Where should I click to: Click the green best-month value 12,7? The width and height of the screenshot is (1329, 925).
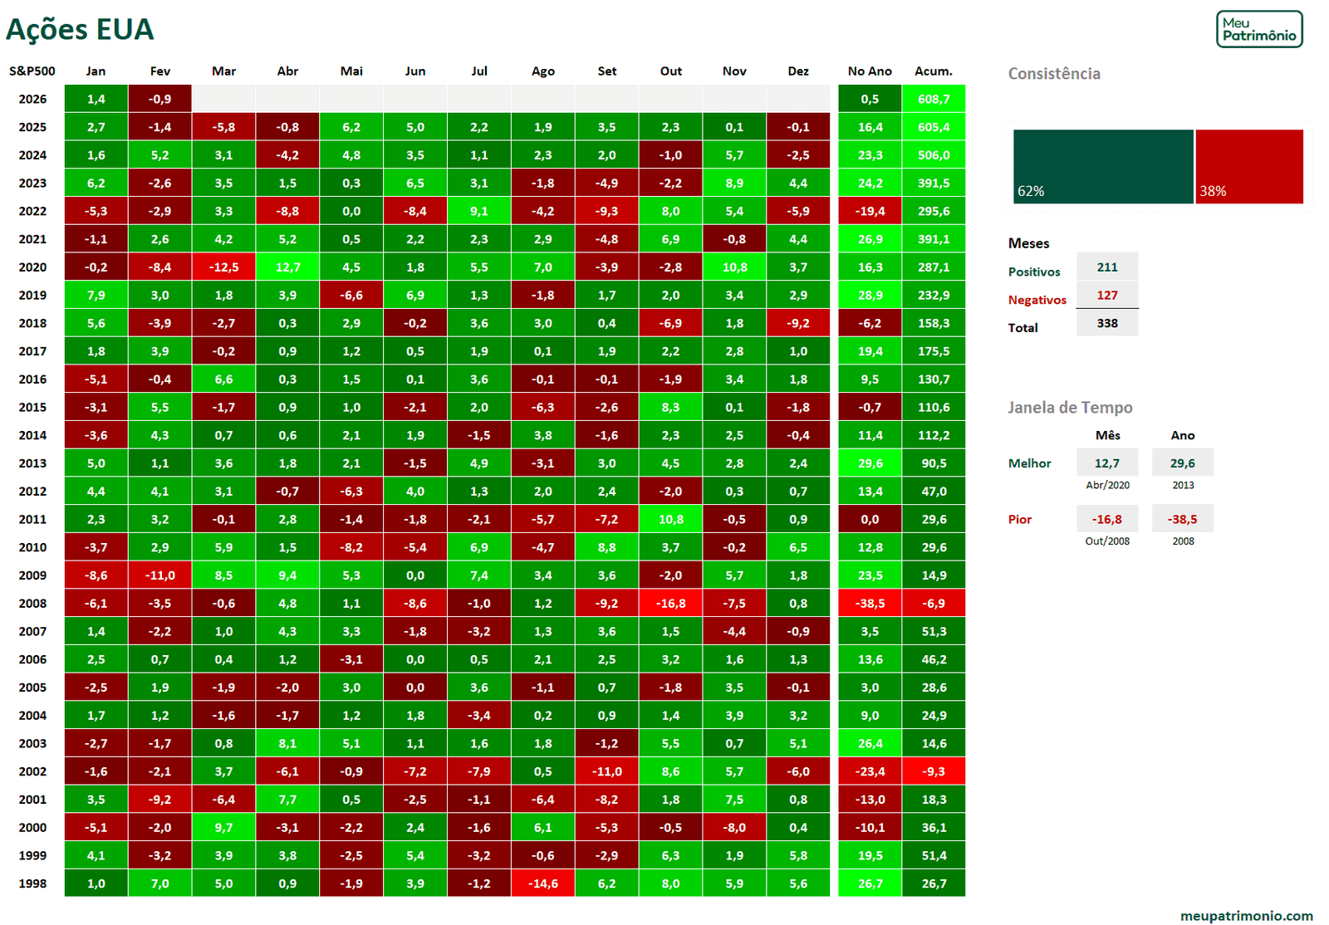1108,462
